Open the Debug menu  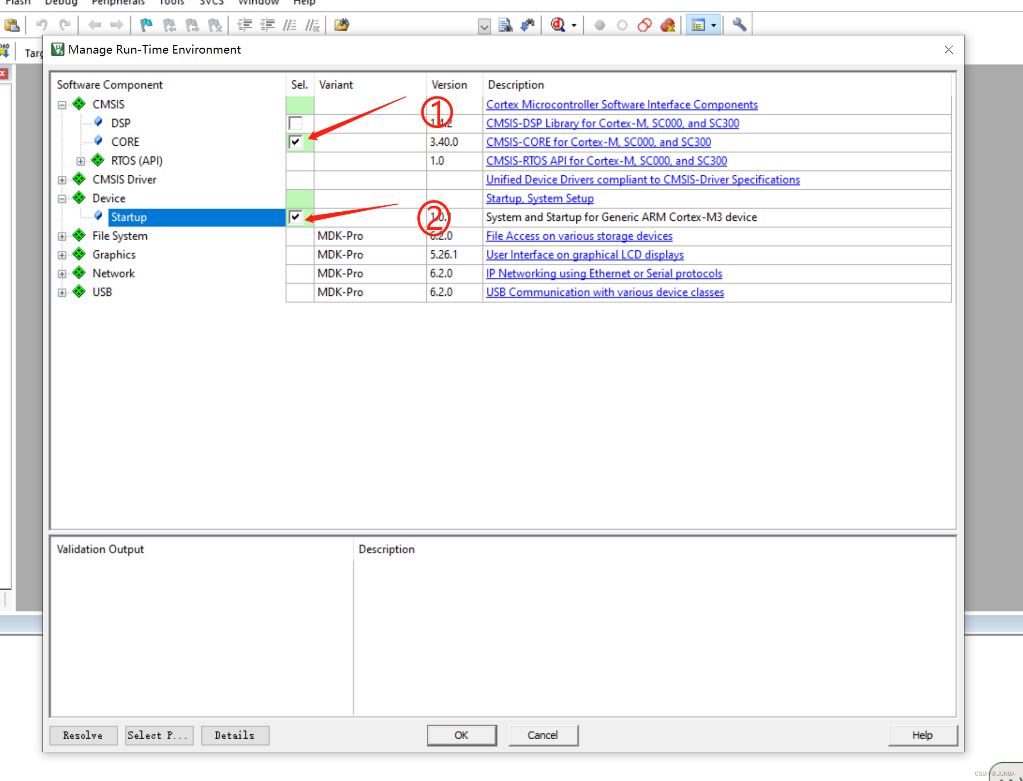pos(61,3)
